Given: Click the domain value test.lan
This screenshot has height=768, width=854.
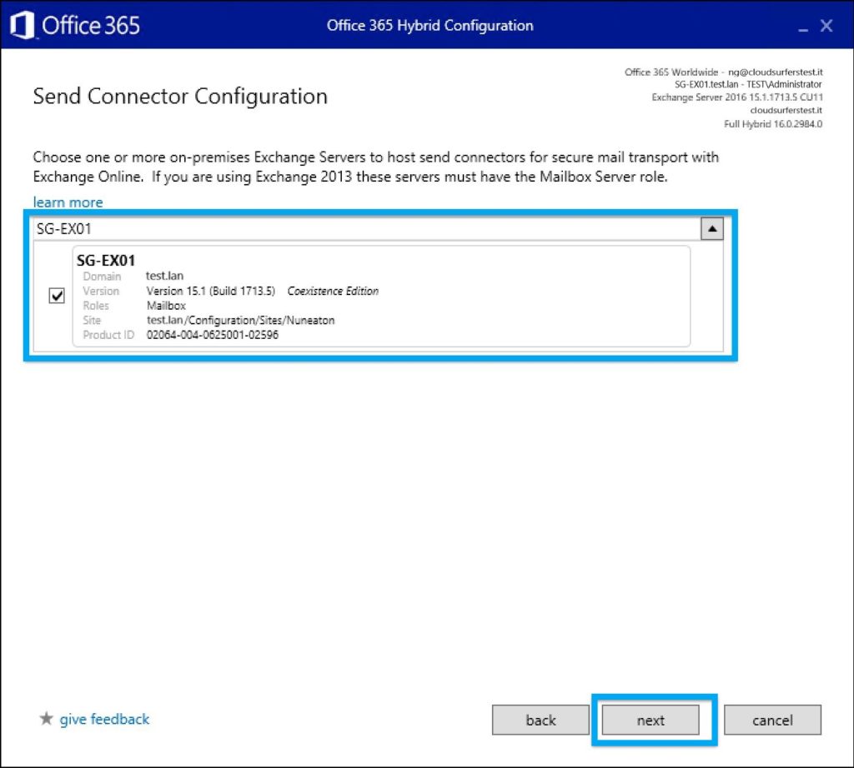Looking at the screenshot, I should pos(164,276).
